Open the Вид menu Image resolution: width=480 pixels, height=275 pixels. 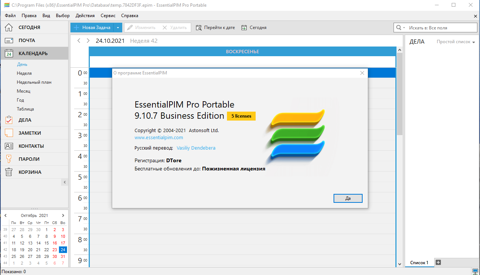tap(46, 16)
